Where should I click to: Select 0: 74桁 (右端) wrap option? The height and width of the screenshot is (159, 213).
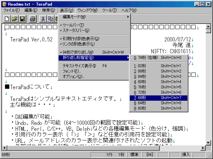158,58
